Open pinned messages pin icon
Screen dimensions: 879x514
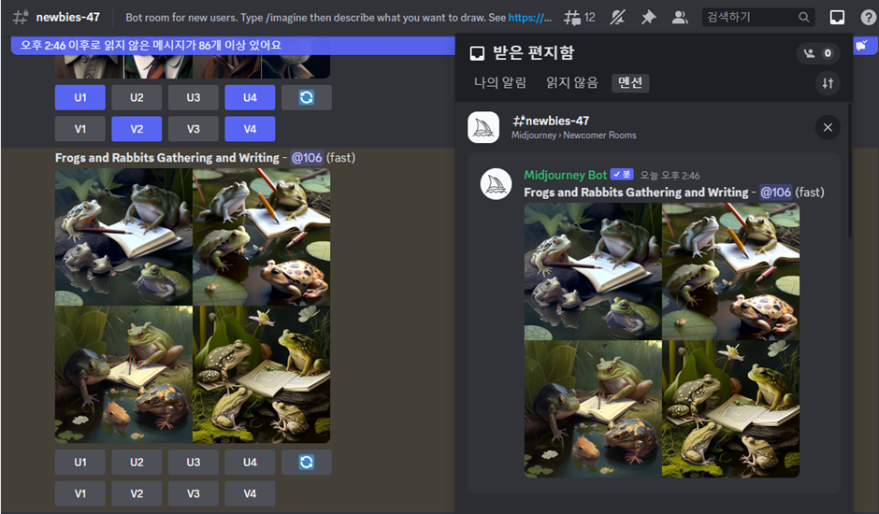(x=648, y=18)
